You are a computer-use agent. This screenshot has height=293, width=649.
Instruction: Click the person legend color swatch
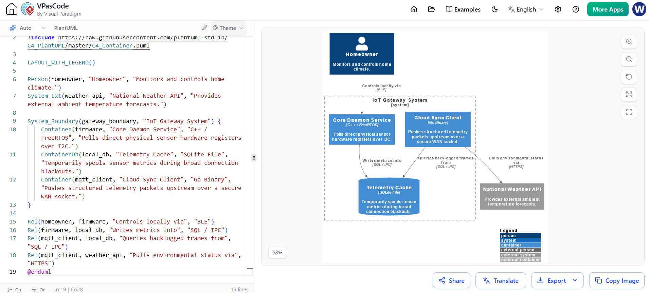[520, 236]
